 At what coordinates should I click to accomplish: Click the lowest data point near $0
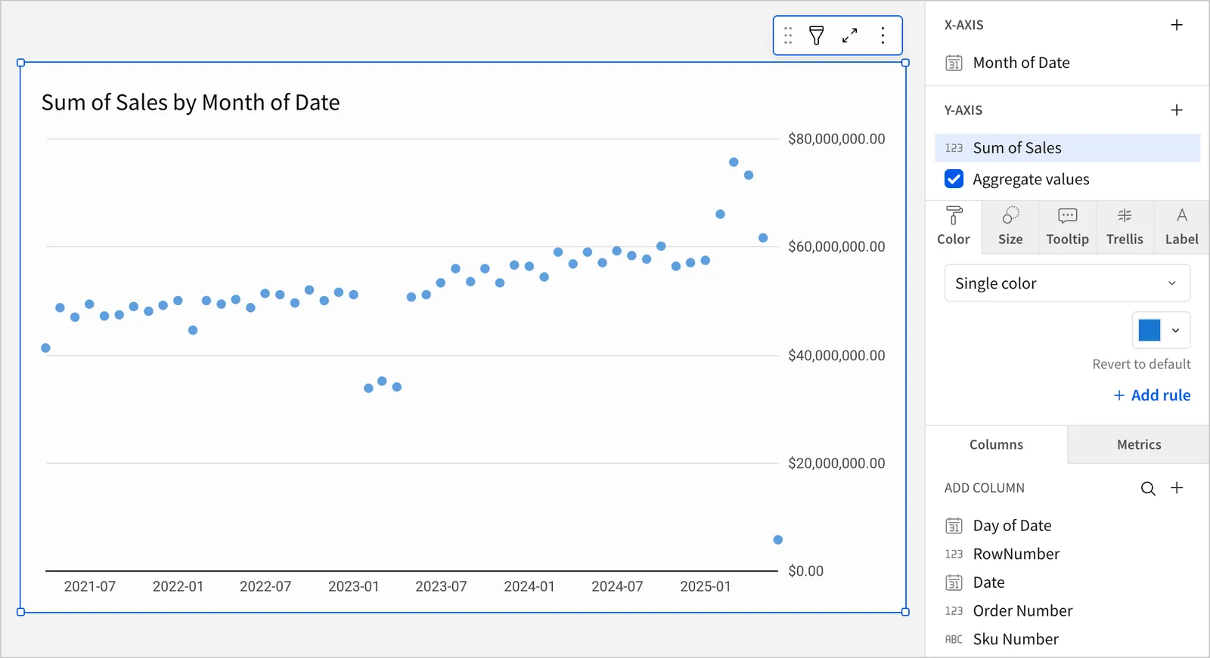click(x=778, y=540)
